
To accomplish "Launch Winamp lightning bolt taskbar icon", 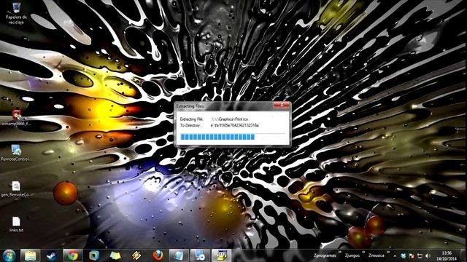I will click(x=136, y=255).
